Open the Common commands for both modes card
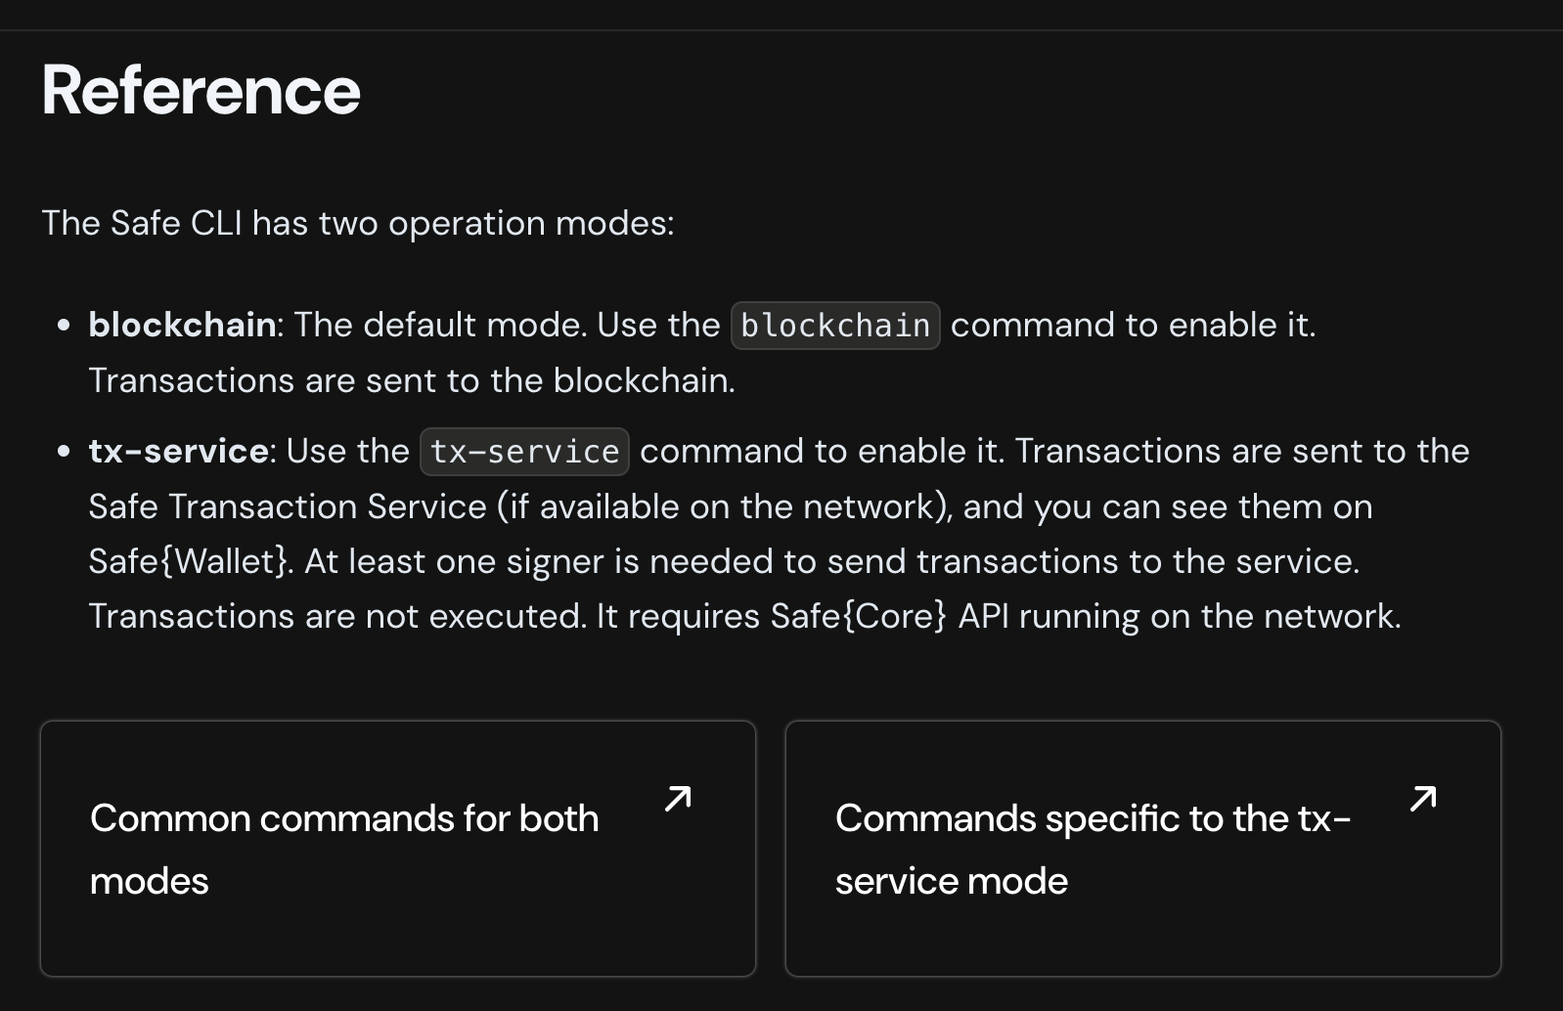This screenshot has width=1563, height=1011. pos(398,849)
